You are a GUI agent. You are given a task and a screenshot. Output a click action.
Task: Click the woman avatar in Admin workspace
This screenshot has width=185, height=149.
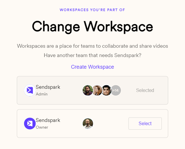pos(97,91)
